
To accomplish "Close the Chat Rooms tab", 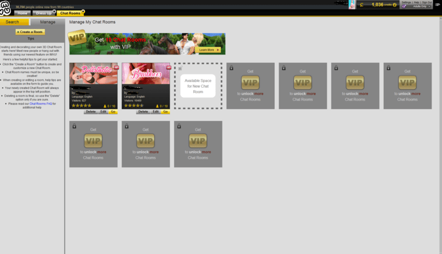I will tap(83, 12).
